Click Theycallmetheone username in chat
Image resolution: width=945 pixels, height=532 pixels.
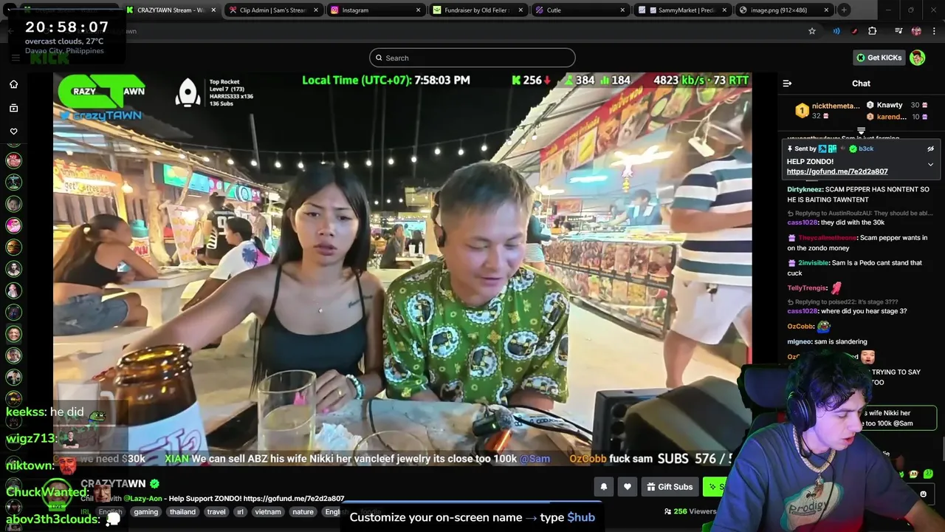(827, 238)
